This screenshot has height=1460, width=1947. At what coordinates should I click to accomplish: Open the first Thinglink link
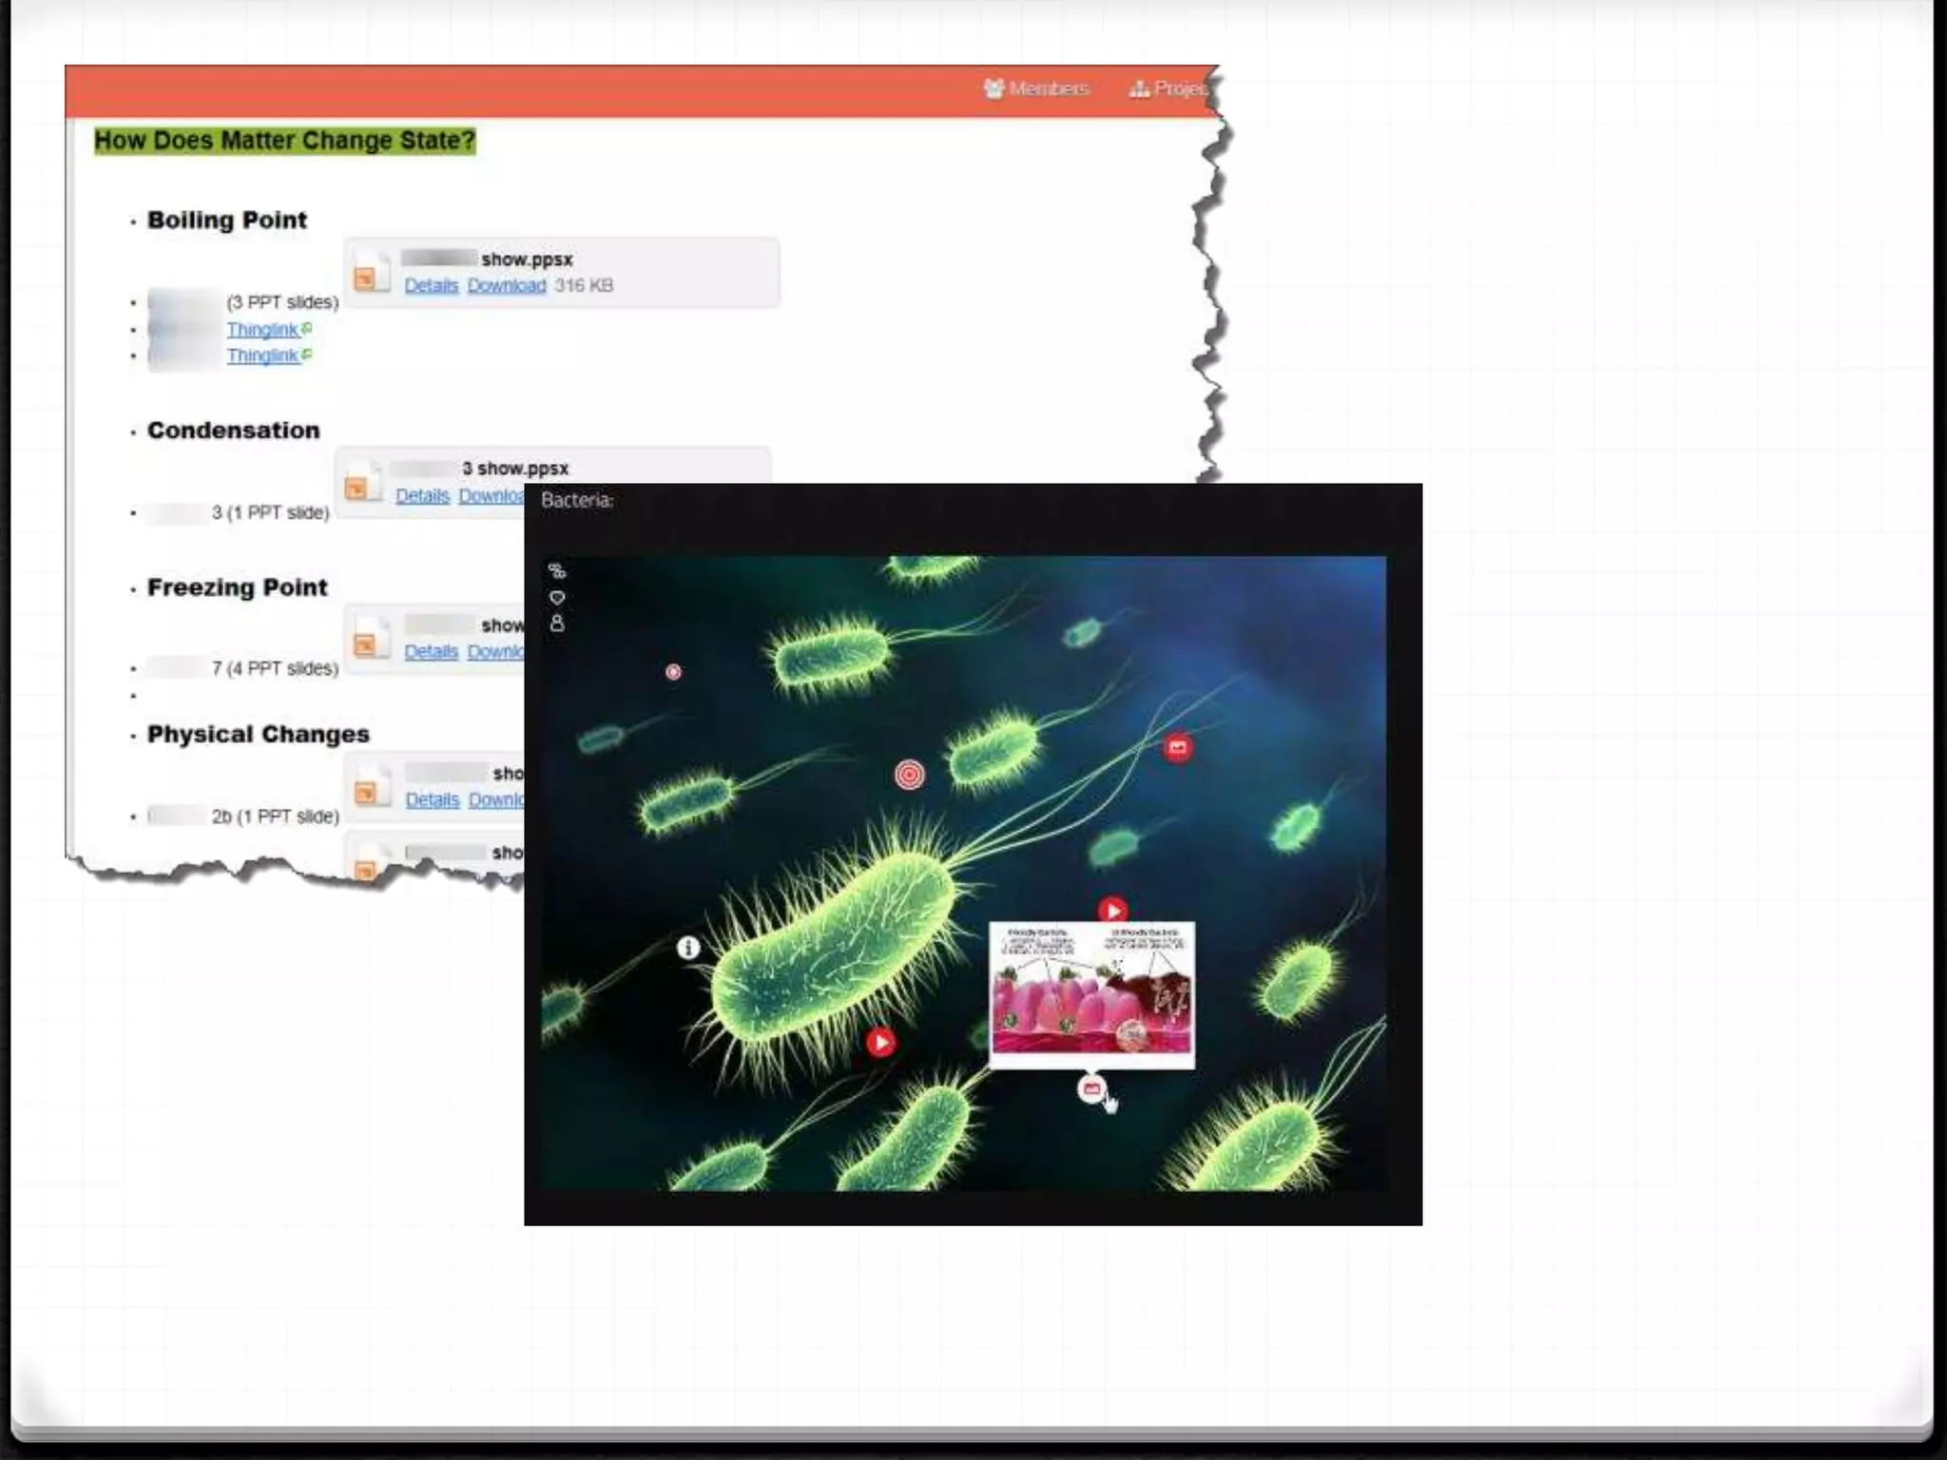pos(262,330)
